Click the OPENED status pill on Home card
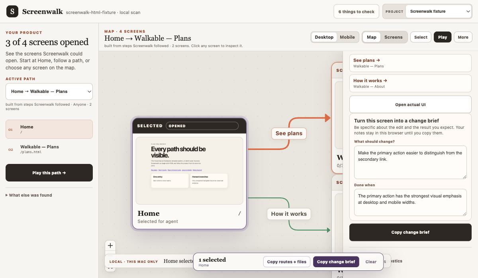 (202, 126)
